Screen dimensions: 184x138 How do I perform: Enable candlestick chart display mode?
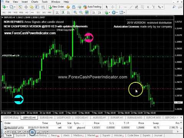pyautogui.click(x=63, y=12)
